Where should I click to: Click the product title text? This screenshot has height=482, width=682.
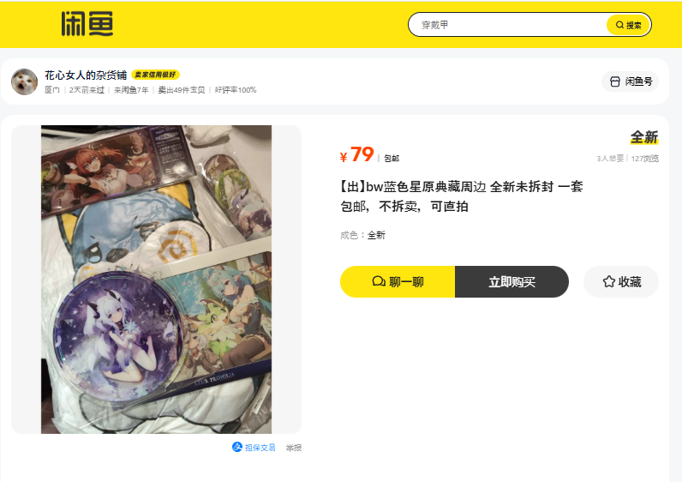pyautogui.click(x=461, y=196)
